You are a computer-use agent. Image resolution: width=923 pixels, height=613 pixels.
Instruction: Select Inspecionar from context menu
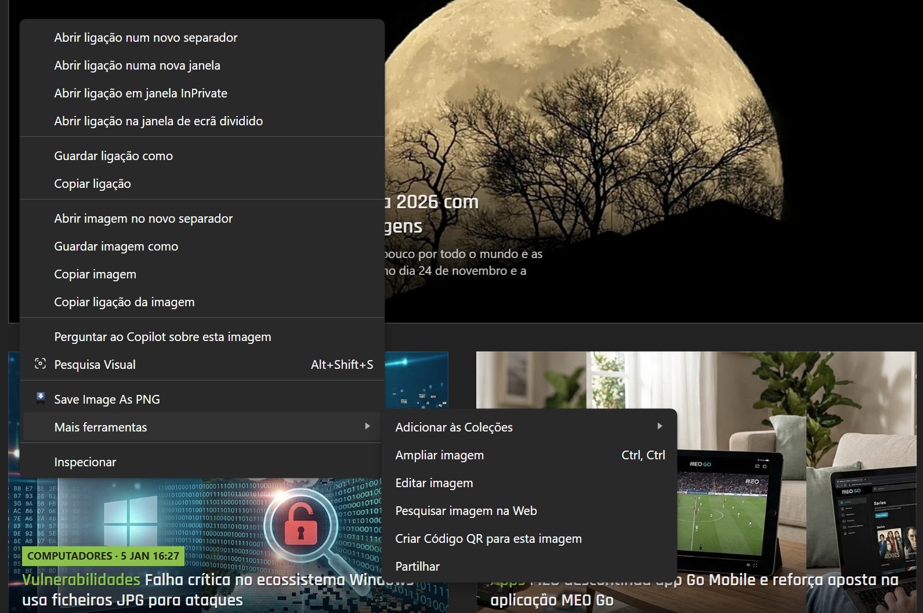pos(85,462)
